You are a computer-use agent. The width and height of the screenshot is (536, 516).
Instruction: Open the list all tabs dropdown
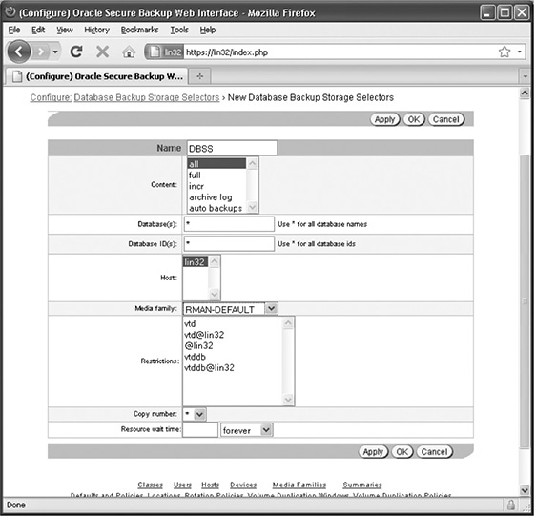tap(526, 76)
